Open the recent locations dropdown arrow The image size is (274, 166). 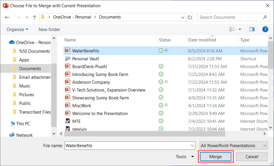[27, 17]
